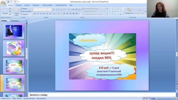
Task: Open the Вставка ribbon tab
Action: click(19, 5)
